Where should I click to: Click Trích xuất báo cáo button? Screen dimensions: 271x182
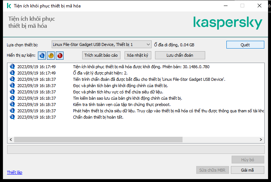pyautogui.click(x=101, y=55)
